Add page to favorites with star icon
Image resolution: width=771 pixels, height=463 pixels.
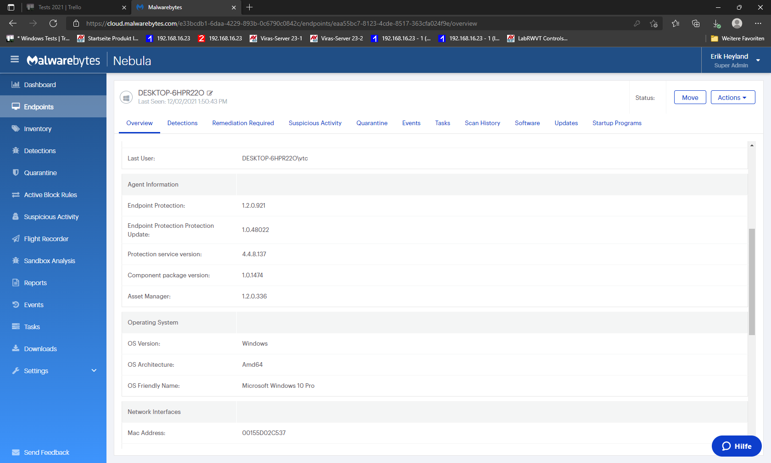pyautogui.click(x=654, y=23)
